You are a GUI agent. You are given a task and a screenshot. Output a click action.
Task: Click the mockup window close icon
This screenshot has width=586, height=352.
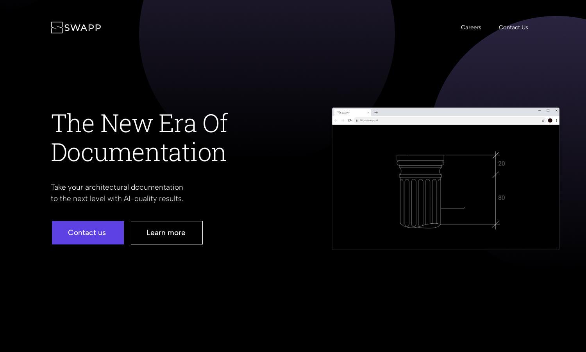(x=557, y=111)
